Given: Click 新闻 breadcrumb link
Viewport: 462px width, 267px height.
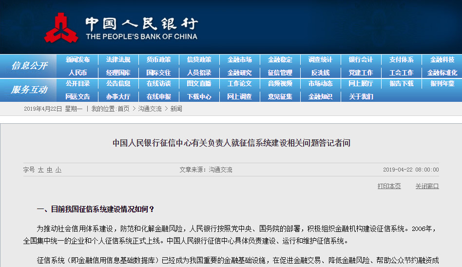Looking at the screenshot, I should tap(176, 109).
